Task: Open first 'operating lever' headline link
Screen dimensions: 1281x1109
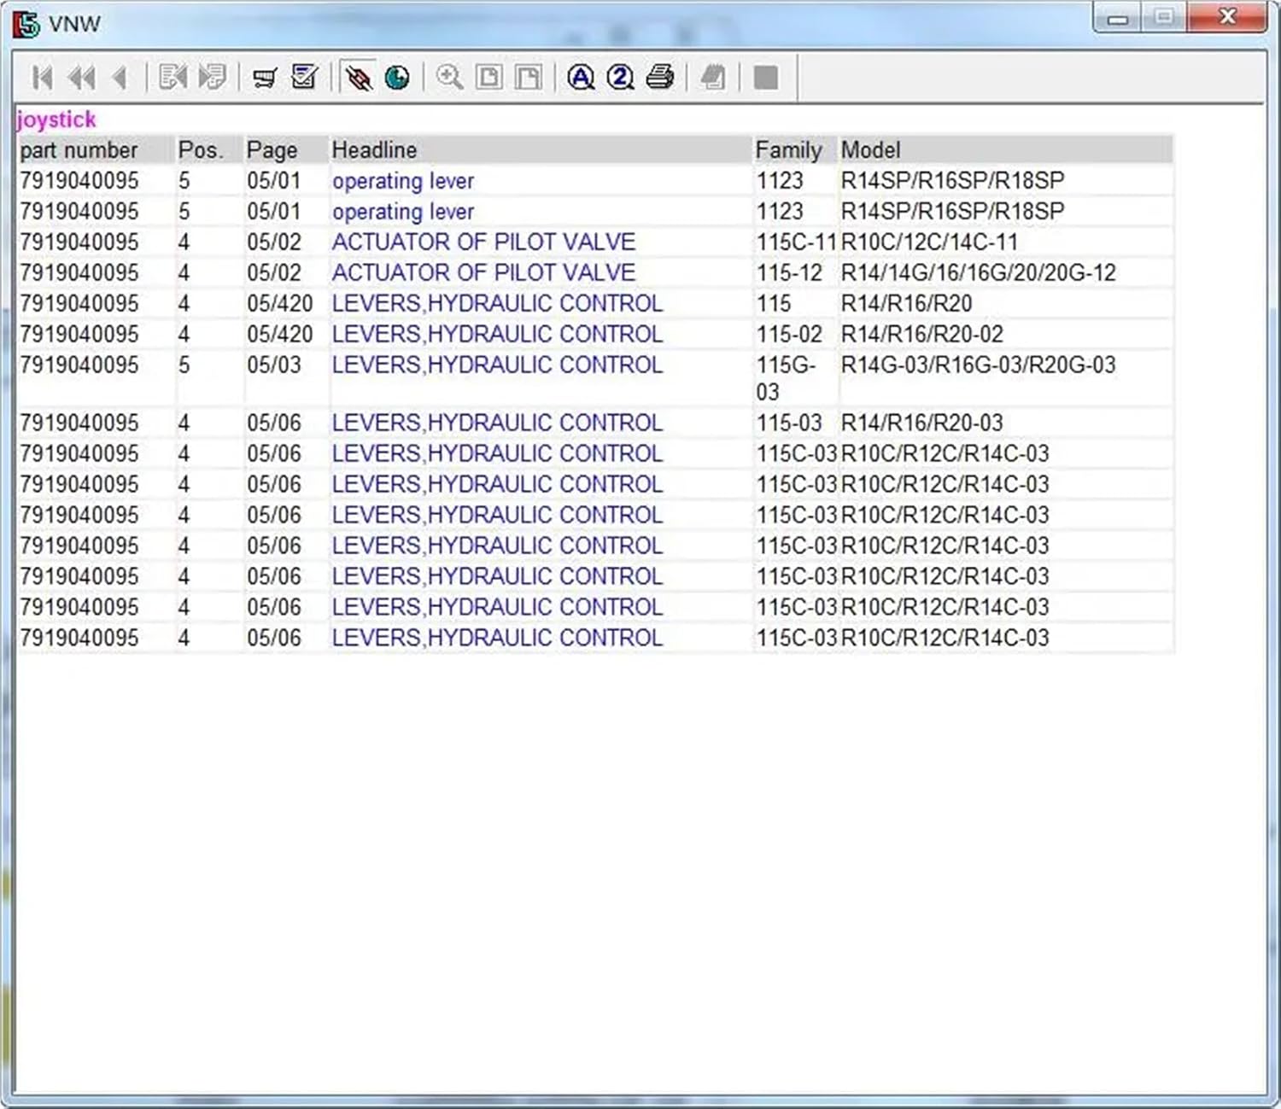Action: pyautogui.click(x=403, y=181)
